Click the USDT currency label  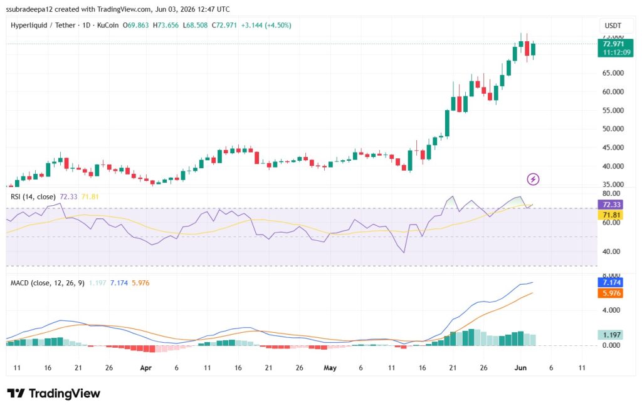pyautogui.click(x=613, y=26)
